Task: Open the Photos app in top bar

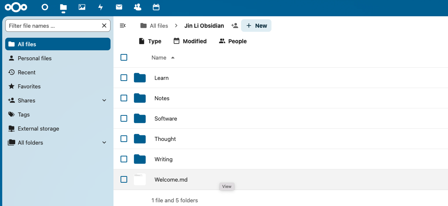Action: [82, 7]
